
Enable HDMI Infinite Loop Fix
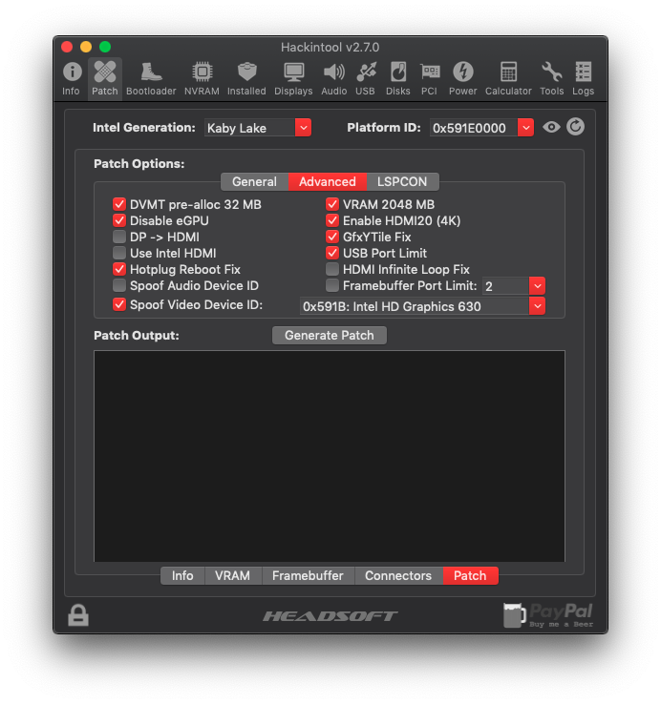click(332, 269)
